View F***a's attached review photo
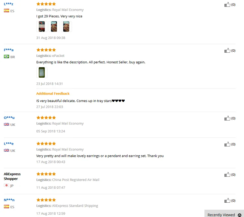The image size is (244, 217). pos(42,72)
